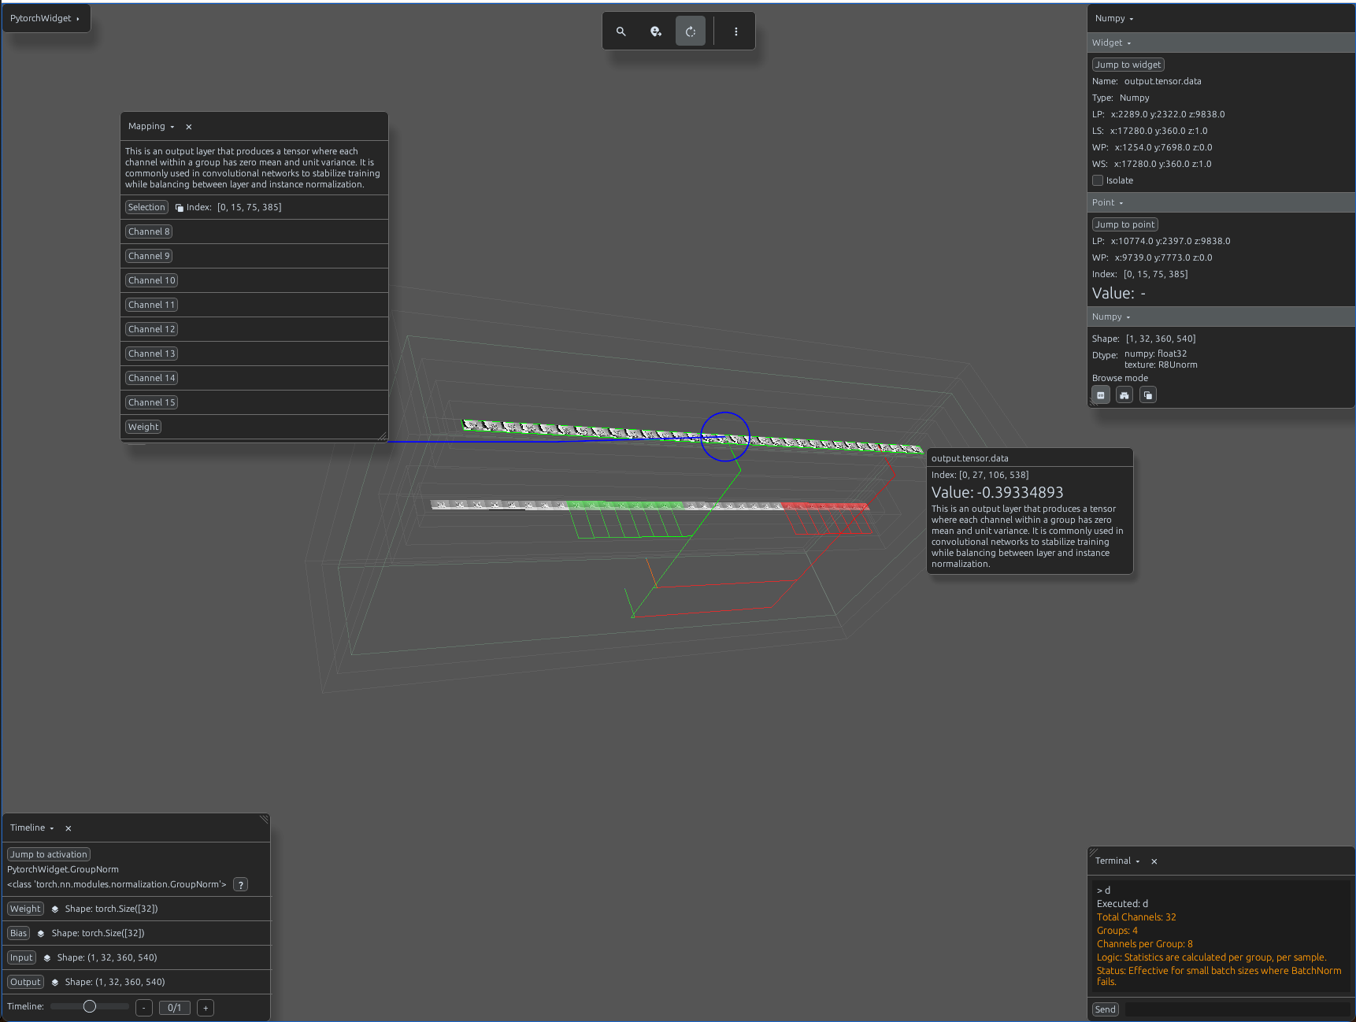The width and height of the screenshot is (1356, 1022).
Task: Select Channel 13 in Mapping list
Action: click(152, 354)
